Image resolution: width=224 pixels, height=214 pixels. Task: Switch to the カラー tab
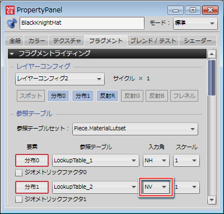[36, 41]
